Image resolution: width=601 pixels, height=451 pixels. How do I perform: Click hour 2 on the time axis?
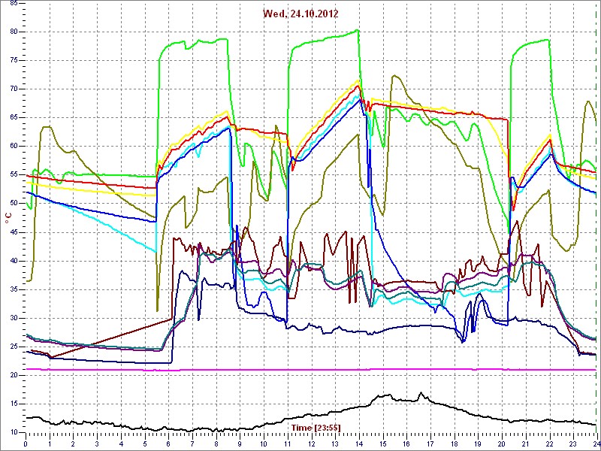click(73, 444)
